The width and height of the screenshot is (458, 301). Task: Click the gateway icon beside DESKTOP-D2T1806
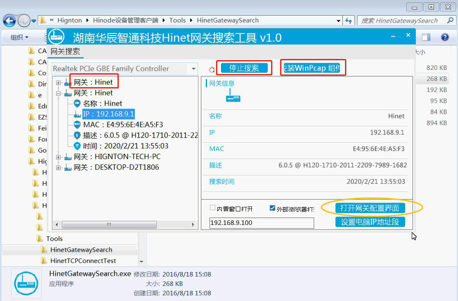point(68,167)
